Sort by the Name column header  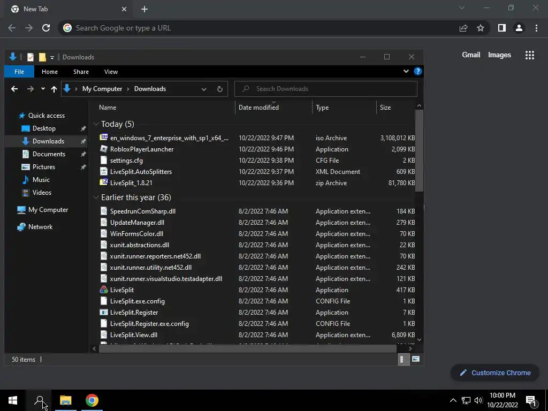(x=108, y=108)
